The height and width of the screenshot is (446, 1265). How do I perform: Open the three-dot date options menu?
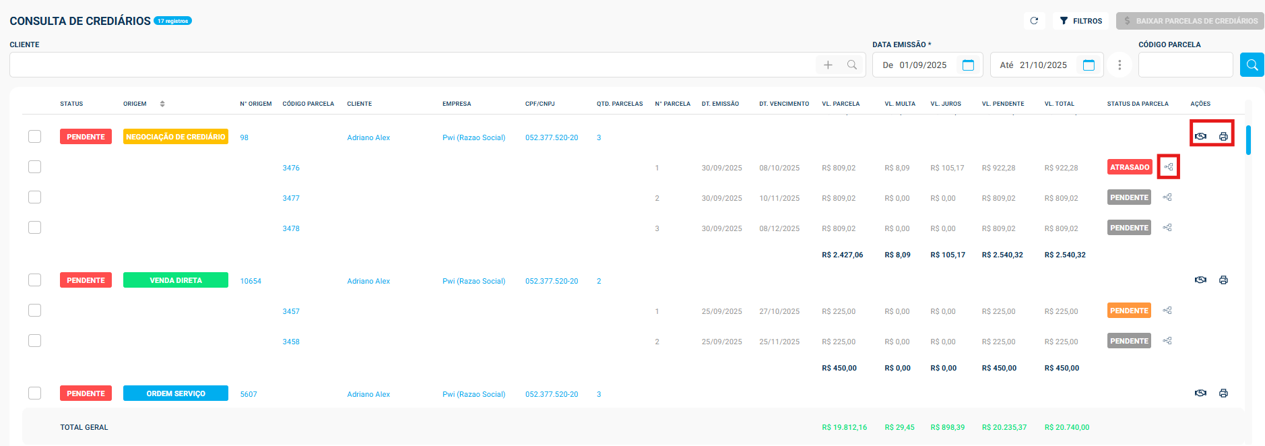(1120, 65)
